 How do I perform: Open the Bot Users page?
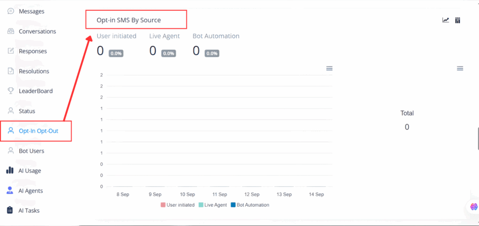(x=31, y=151)
